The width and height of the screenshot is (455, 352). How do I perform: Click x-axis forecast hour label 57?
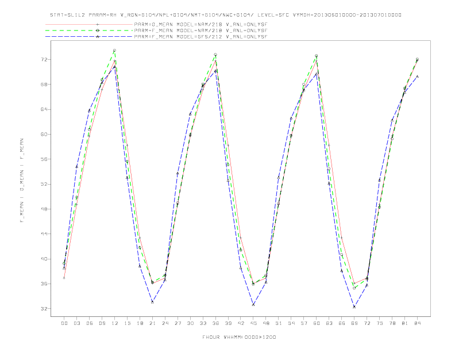pyautogui.click(x=304, y=323)
